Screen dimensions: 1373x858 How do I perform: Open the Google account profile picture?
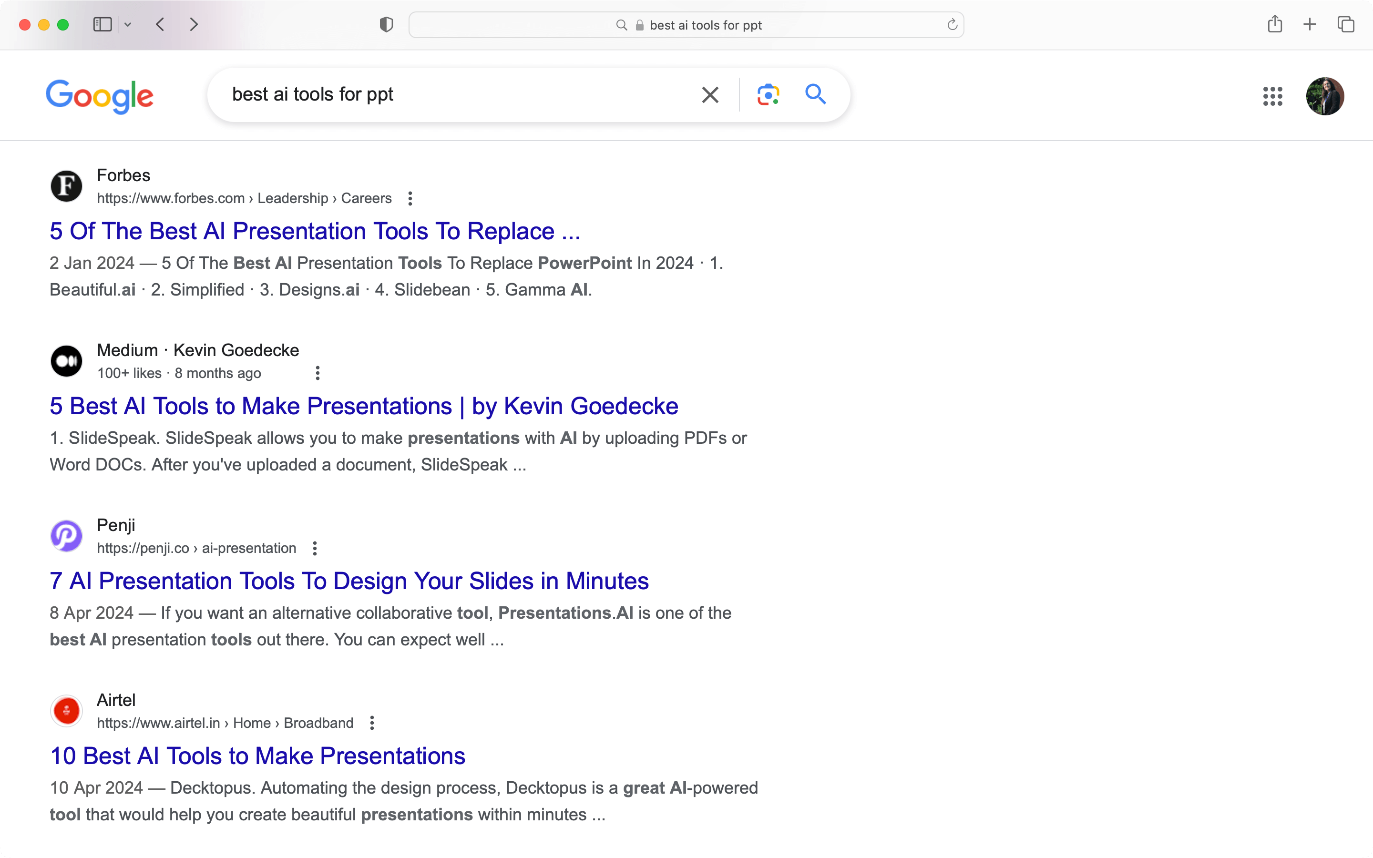pos(1325,96)
